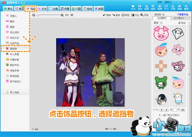The width and height of the screenshot is (192, 137).
Task: Open the 文字 text tab
Action: pyautogui.click(x=42, y=9)
